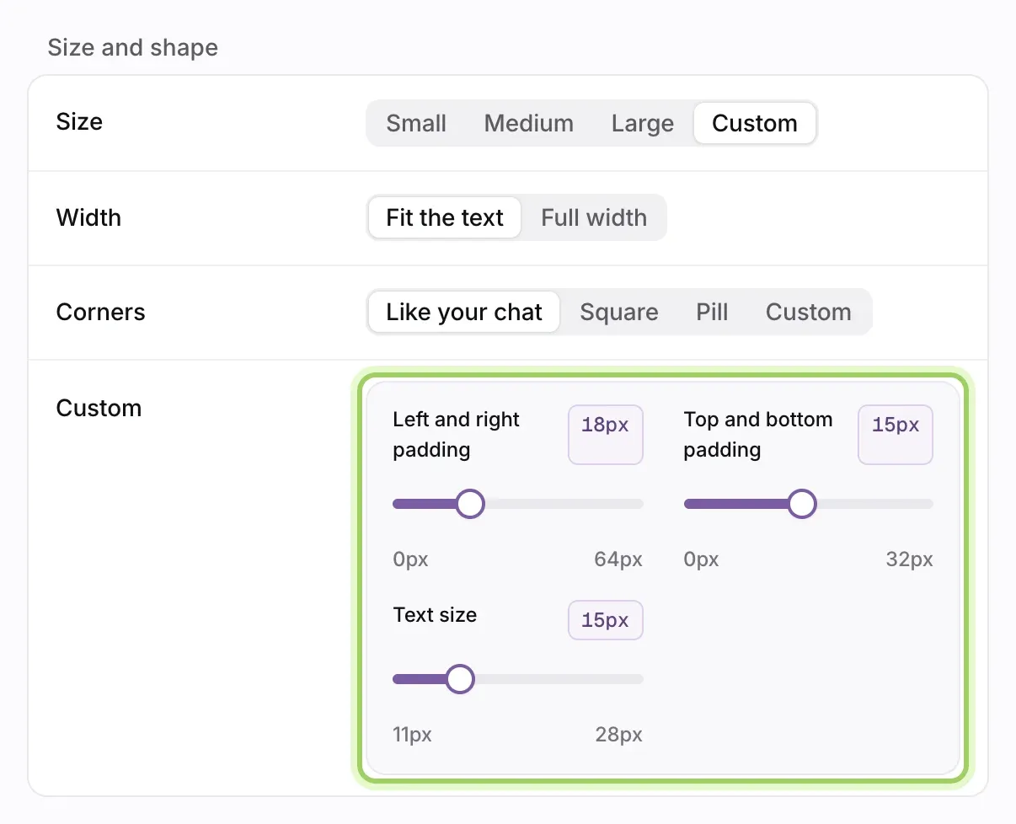The width and height of the screenshot is (1016, 824).
Task: Click the text size slider handle
Action: click(x=459, y=679)
